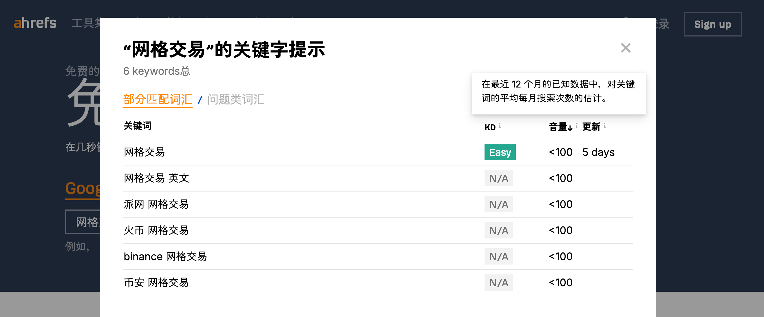Open the 币安 网格交易 keyword
Image resolution: width=764 pixels, height=317 pixels.
pos(156,283)
